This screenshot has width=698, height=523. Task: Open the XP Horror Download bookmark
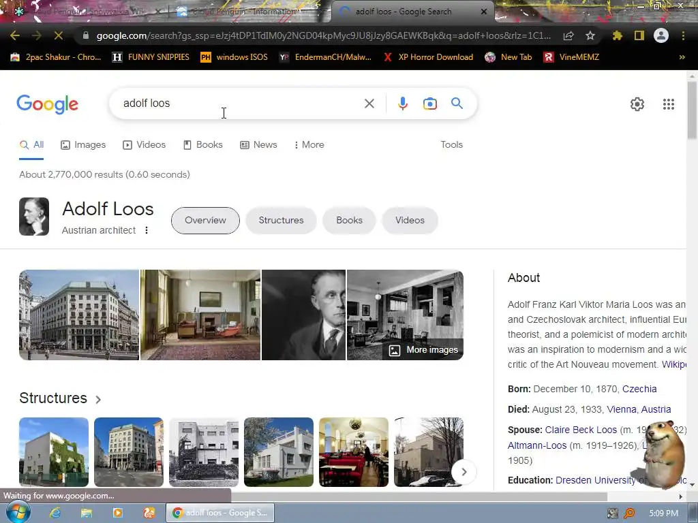pyautogui.click(x=428, y=57)
